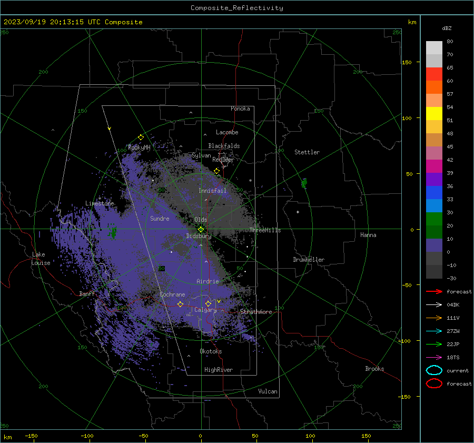The image size is (474, 443).
Task: Click the 36 dBZ purple swatch
Action: 434,179
